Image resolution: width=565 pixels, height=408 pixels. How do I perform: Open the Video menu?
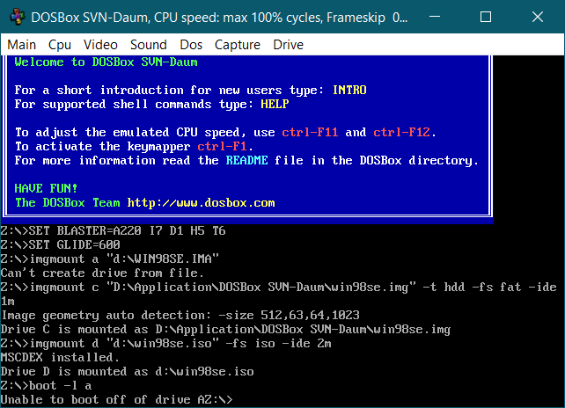point(100,45)
